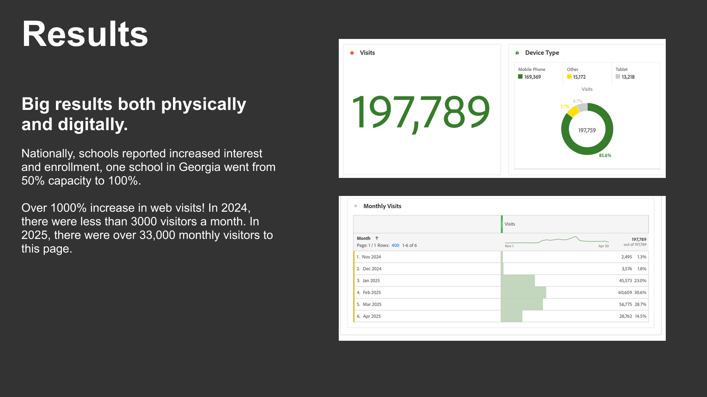Click the gray 6.7% donut chart segment
Image resolution: width=707 pixels, height=397 pixels.
[583, 107]
